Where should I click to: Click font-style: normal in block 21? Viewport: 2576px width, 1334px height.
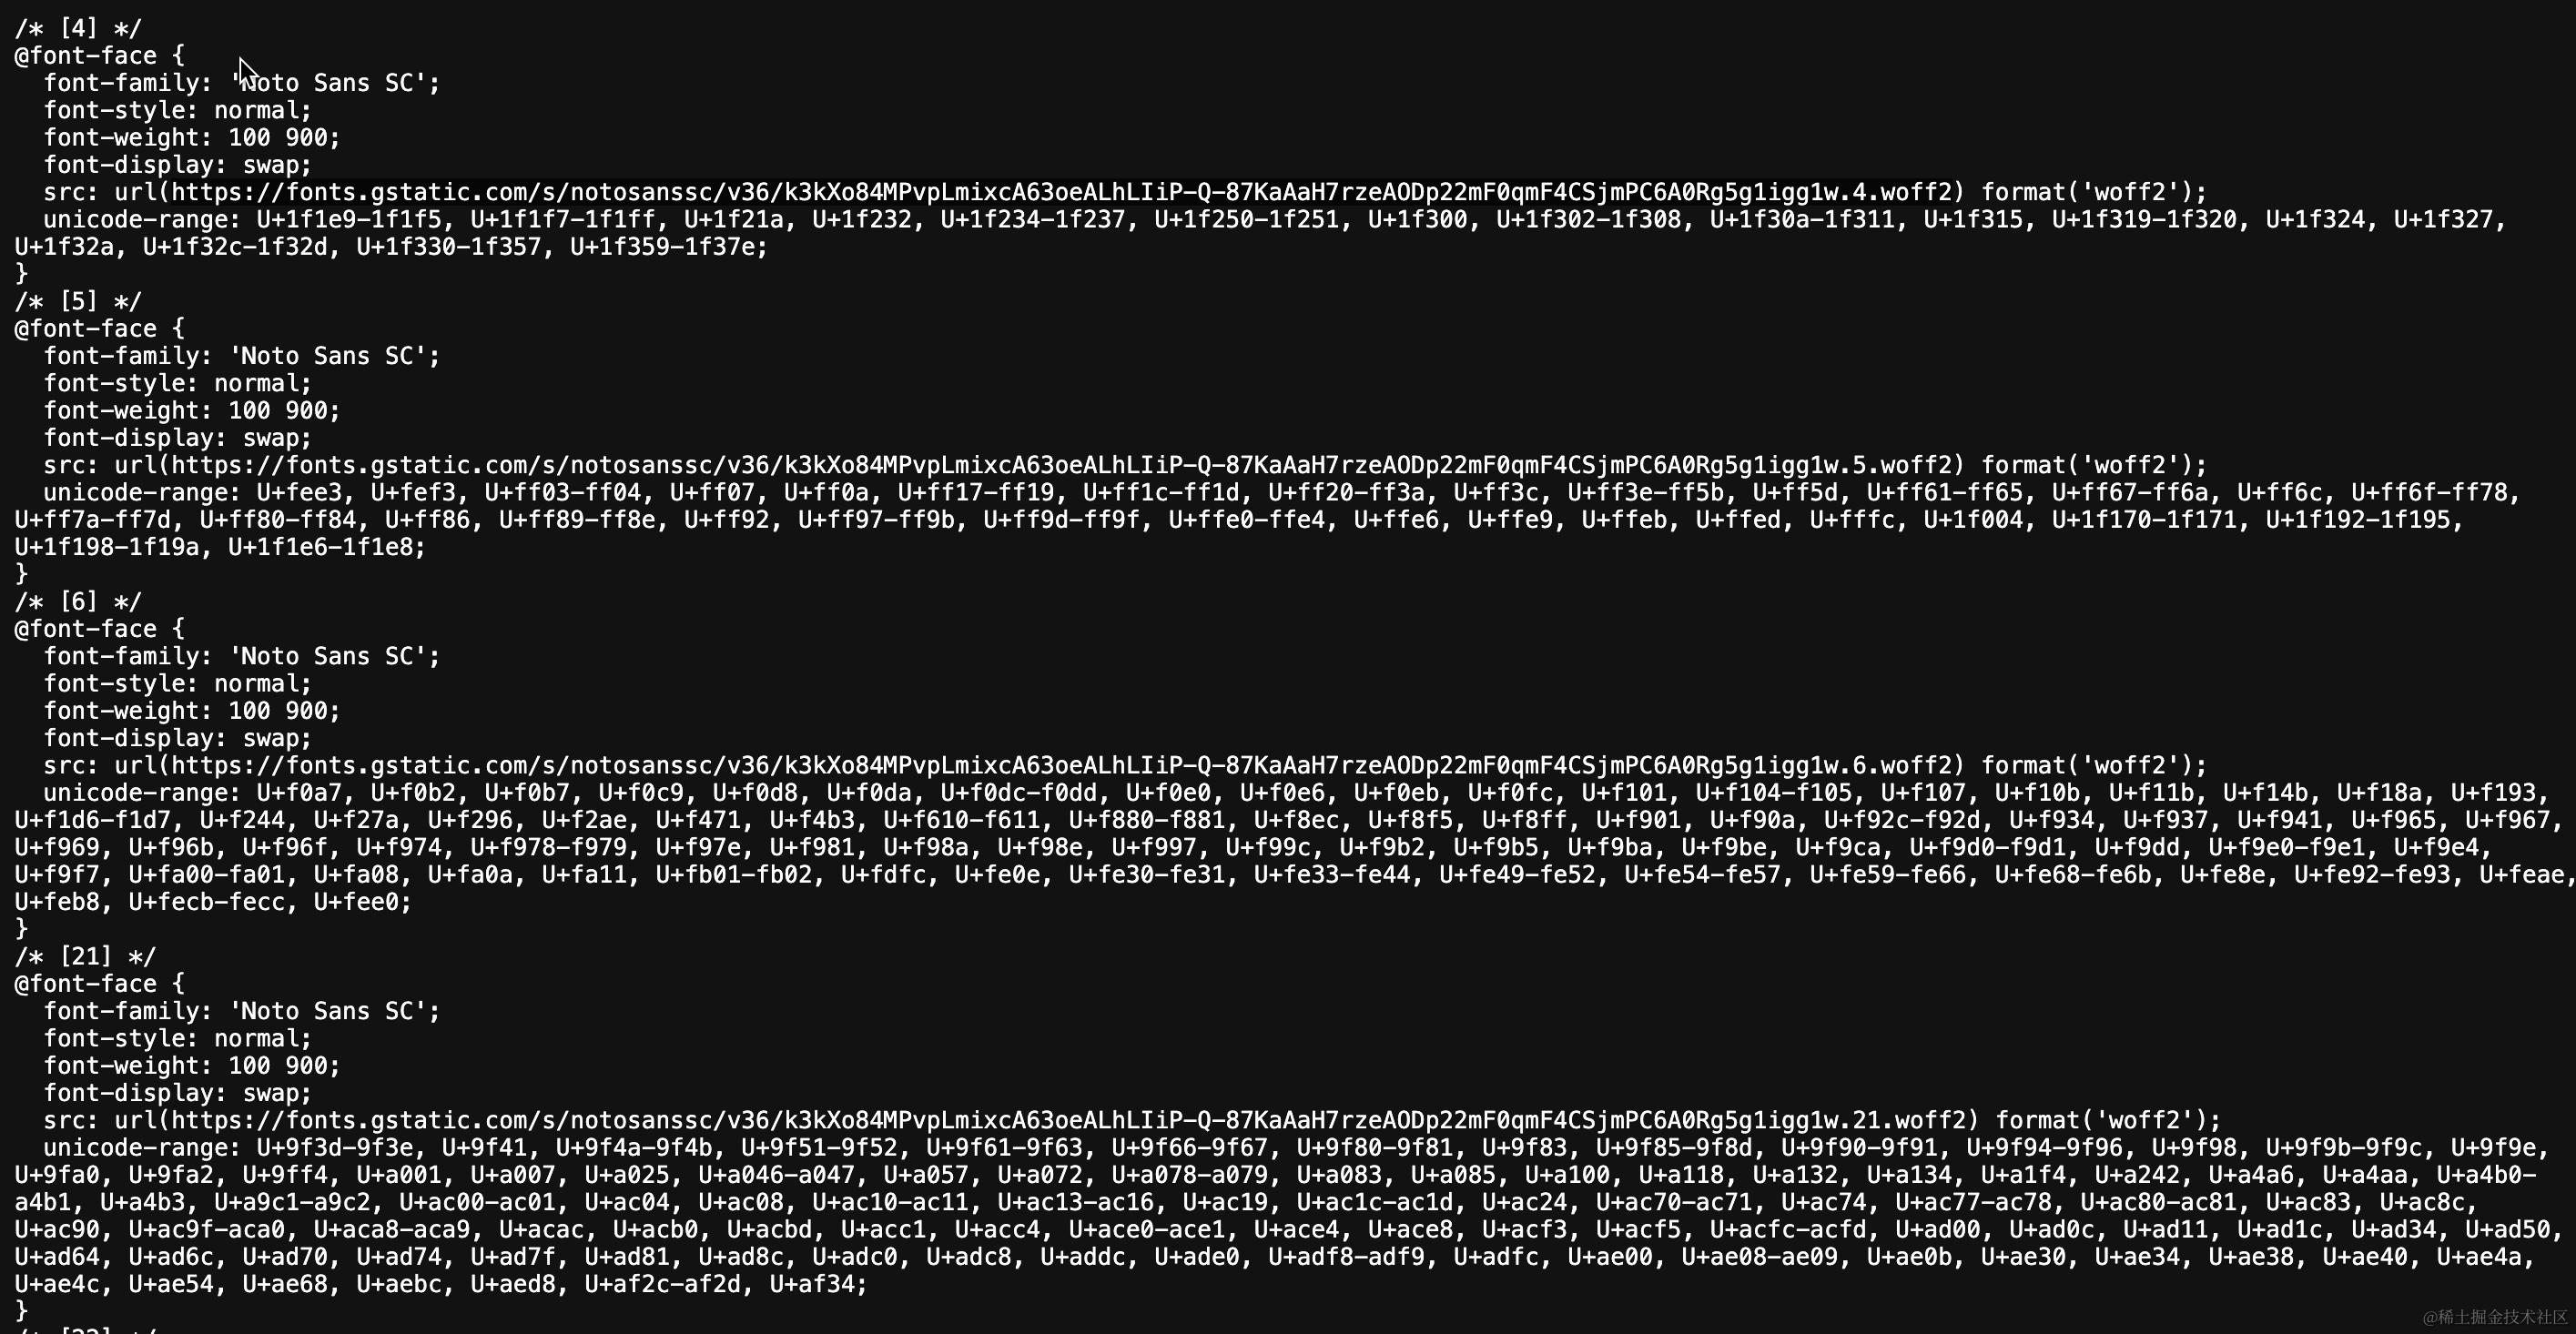pyautogui.click(x=177, y=1038)
